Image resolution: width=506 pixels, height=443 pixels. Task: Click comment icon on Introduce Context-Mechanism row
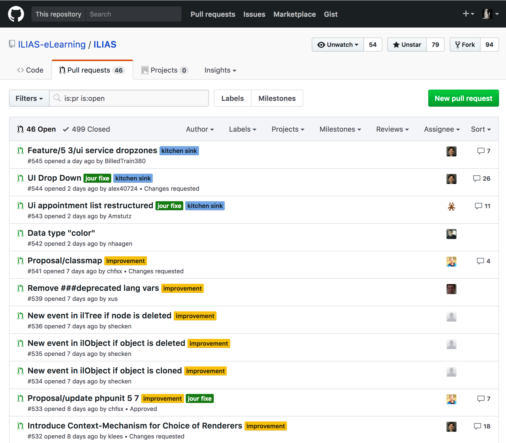(477, 426)
